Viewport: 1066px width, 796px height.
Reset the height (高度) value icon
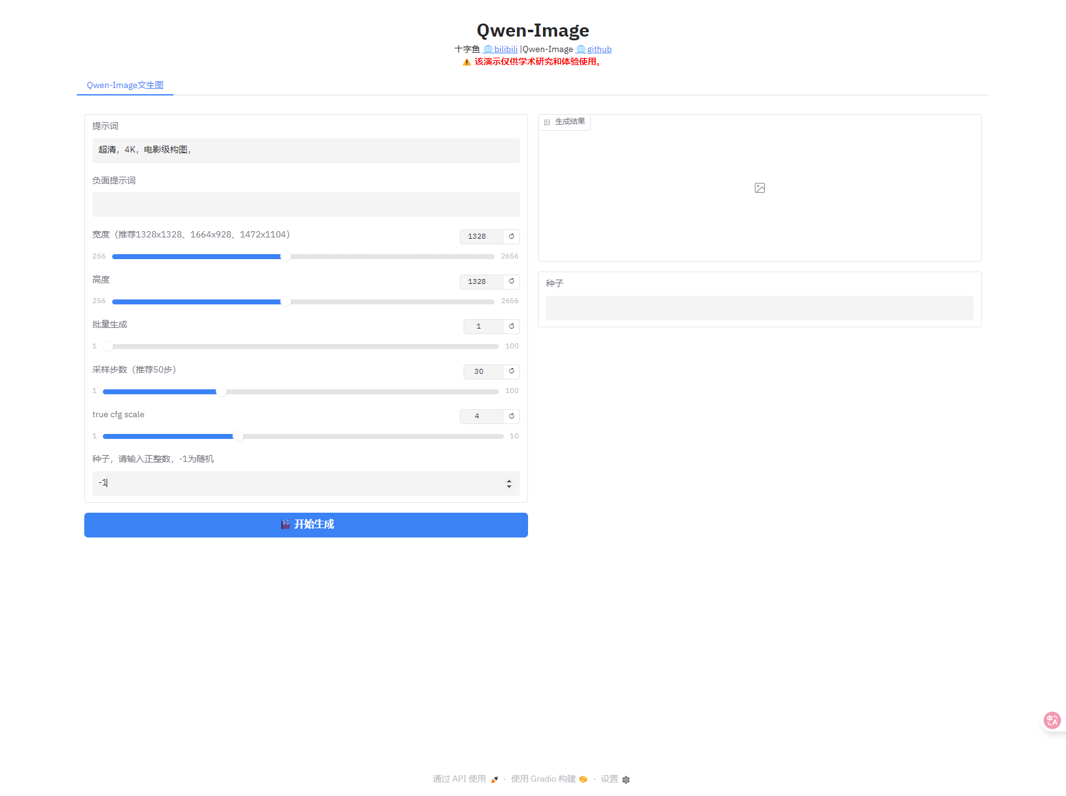click(x=511, y=281)
